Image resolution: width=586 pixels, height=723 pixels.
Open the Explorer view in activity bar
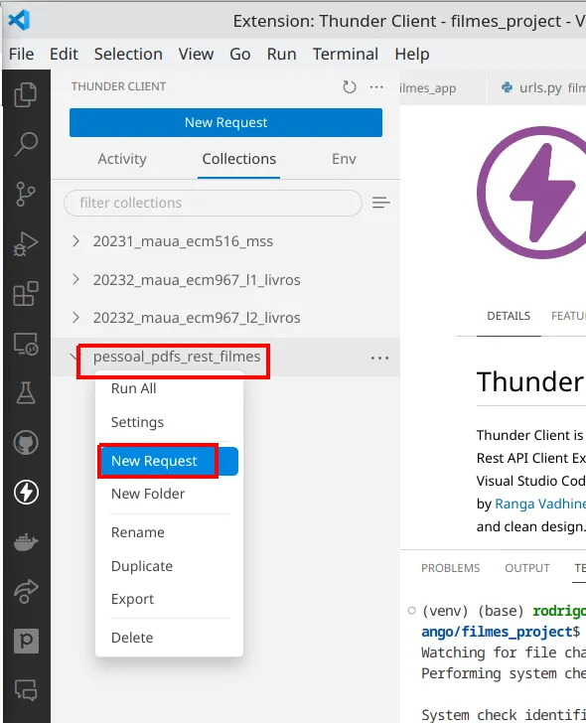point(26,95)
